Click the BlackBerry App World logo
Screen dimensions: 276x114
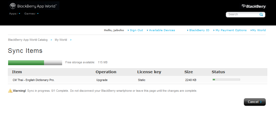[x=33, y=6]
